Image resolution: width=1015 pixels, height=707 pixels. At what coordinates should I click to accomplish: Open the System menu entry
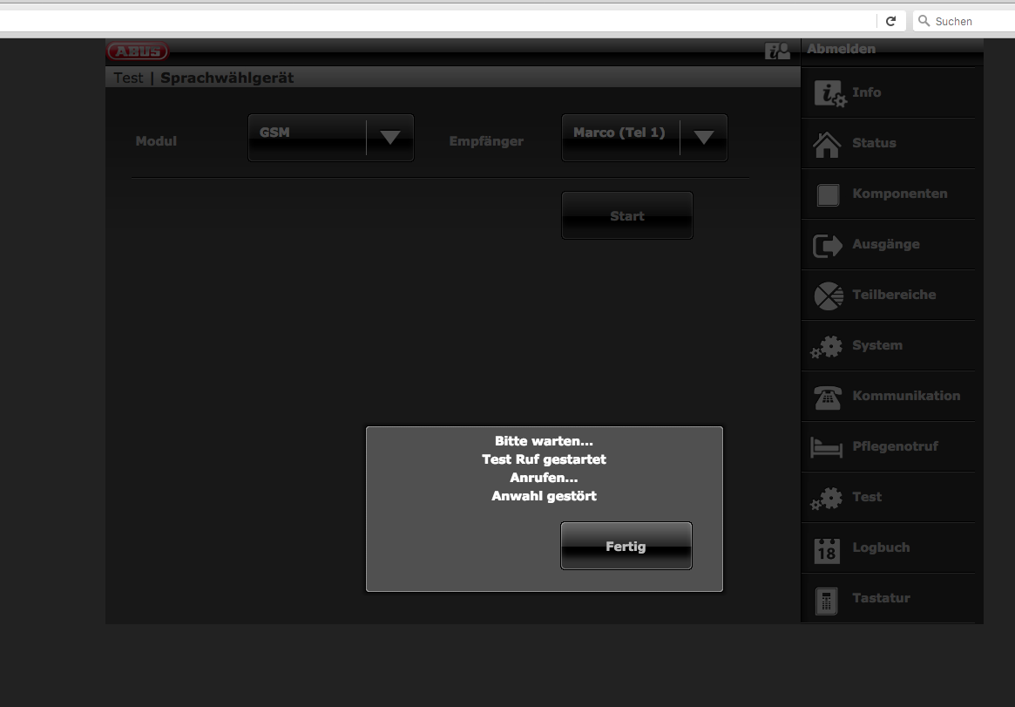pyautogui.click(x=876, y=346)
